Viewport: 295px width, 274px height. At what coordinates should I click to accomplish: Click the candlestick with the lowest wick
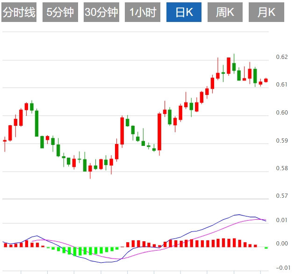pos(90,171)
